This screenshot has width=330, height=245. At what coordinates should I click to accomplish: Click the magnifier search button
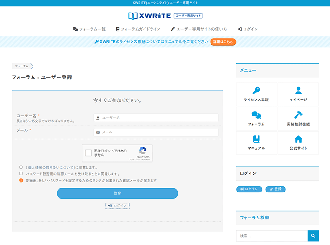point(313,236)
